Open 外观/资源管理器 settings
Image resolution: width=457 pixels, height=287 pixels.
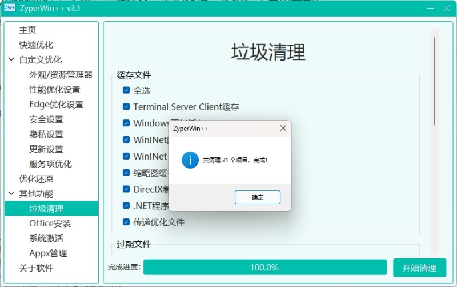coord(61,74)
